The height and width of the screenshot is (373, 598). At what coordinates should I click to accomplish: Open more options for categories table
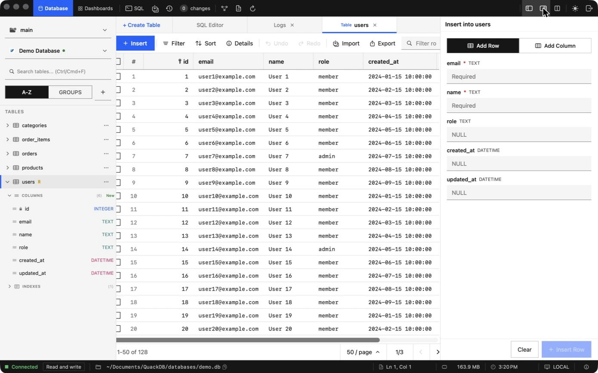click(106, 125)
